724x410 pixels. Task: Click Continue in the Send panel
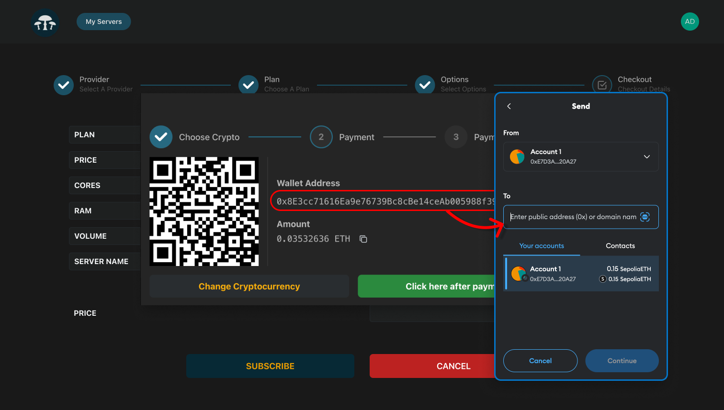click(622, 361)
